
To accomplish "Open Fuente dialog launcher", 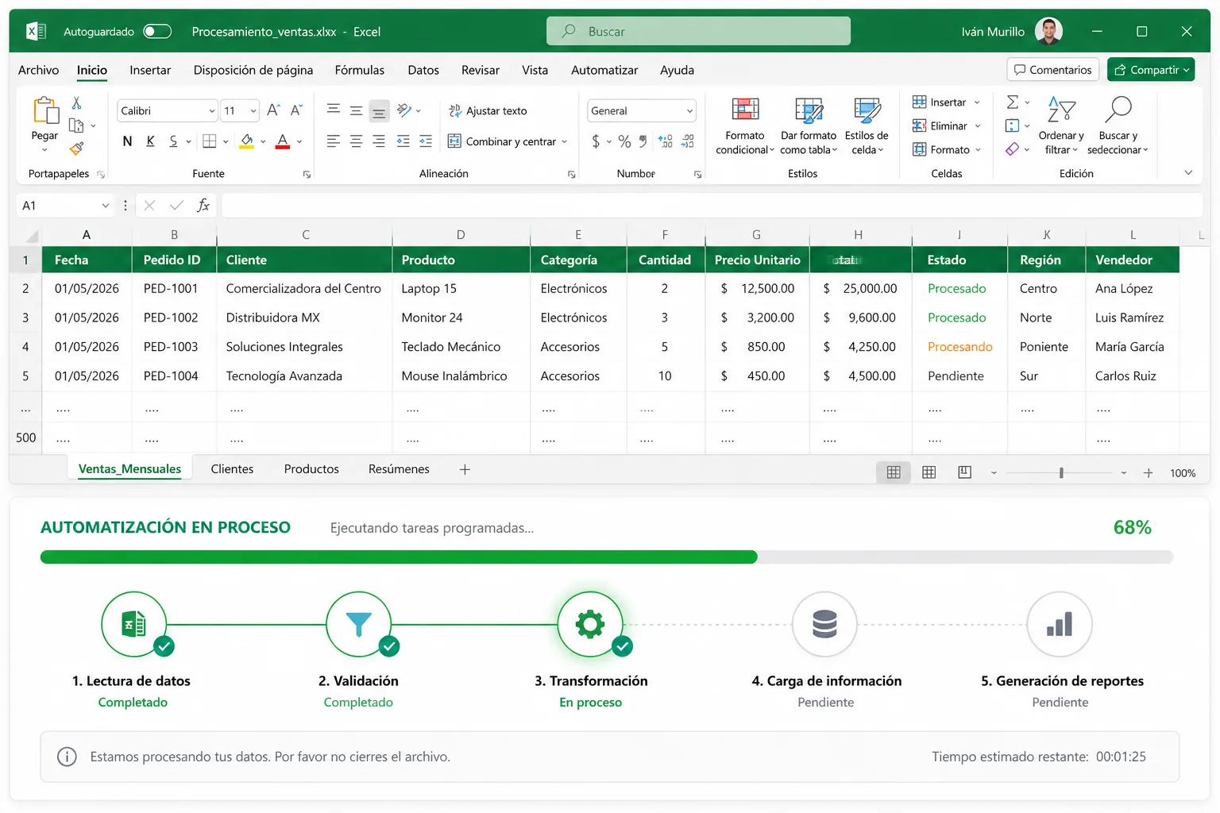I will point(307,175).
